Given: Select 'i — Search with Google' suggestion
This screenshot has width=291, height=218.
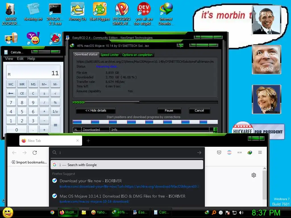Looking at the screenshot, I should click(x=127, y=165).
